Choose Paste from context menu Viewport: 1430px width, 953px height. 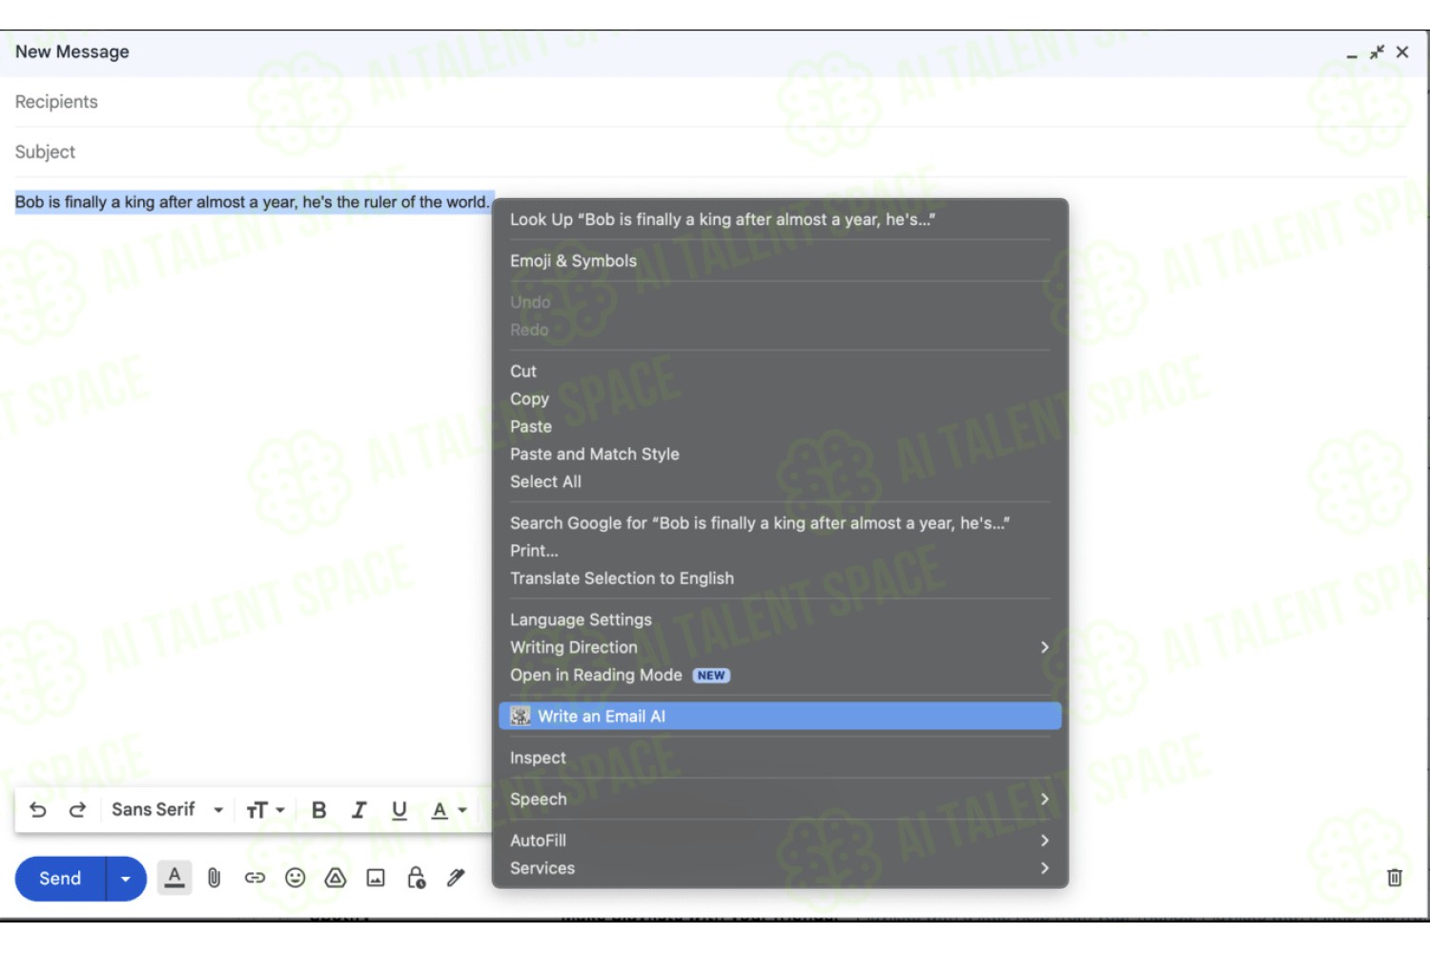click(x=780, y=427)
